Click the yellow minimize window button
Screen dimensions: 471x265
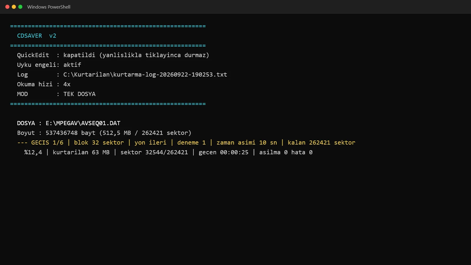point(14,7)
